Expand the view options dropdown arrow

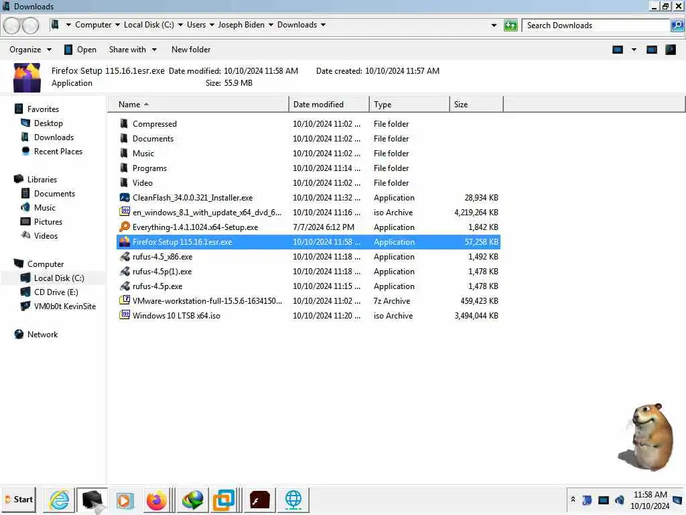[634, 50]
